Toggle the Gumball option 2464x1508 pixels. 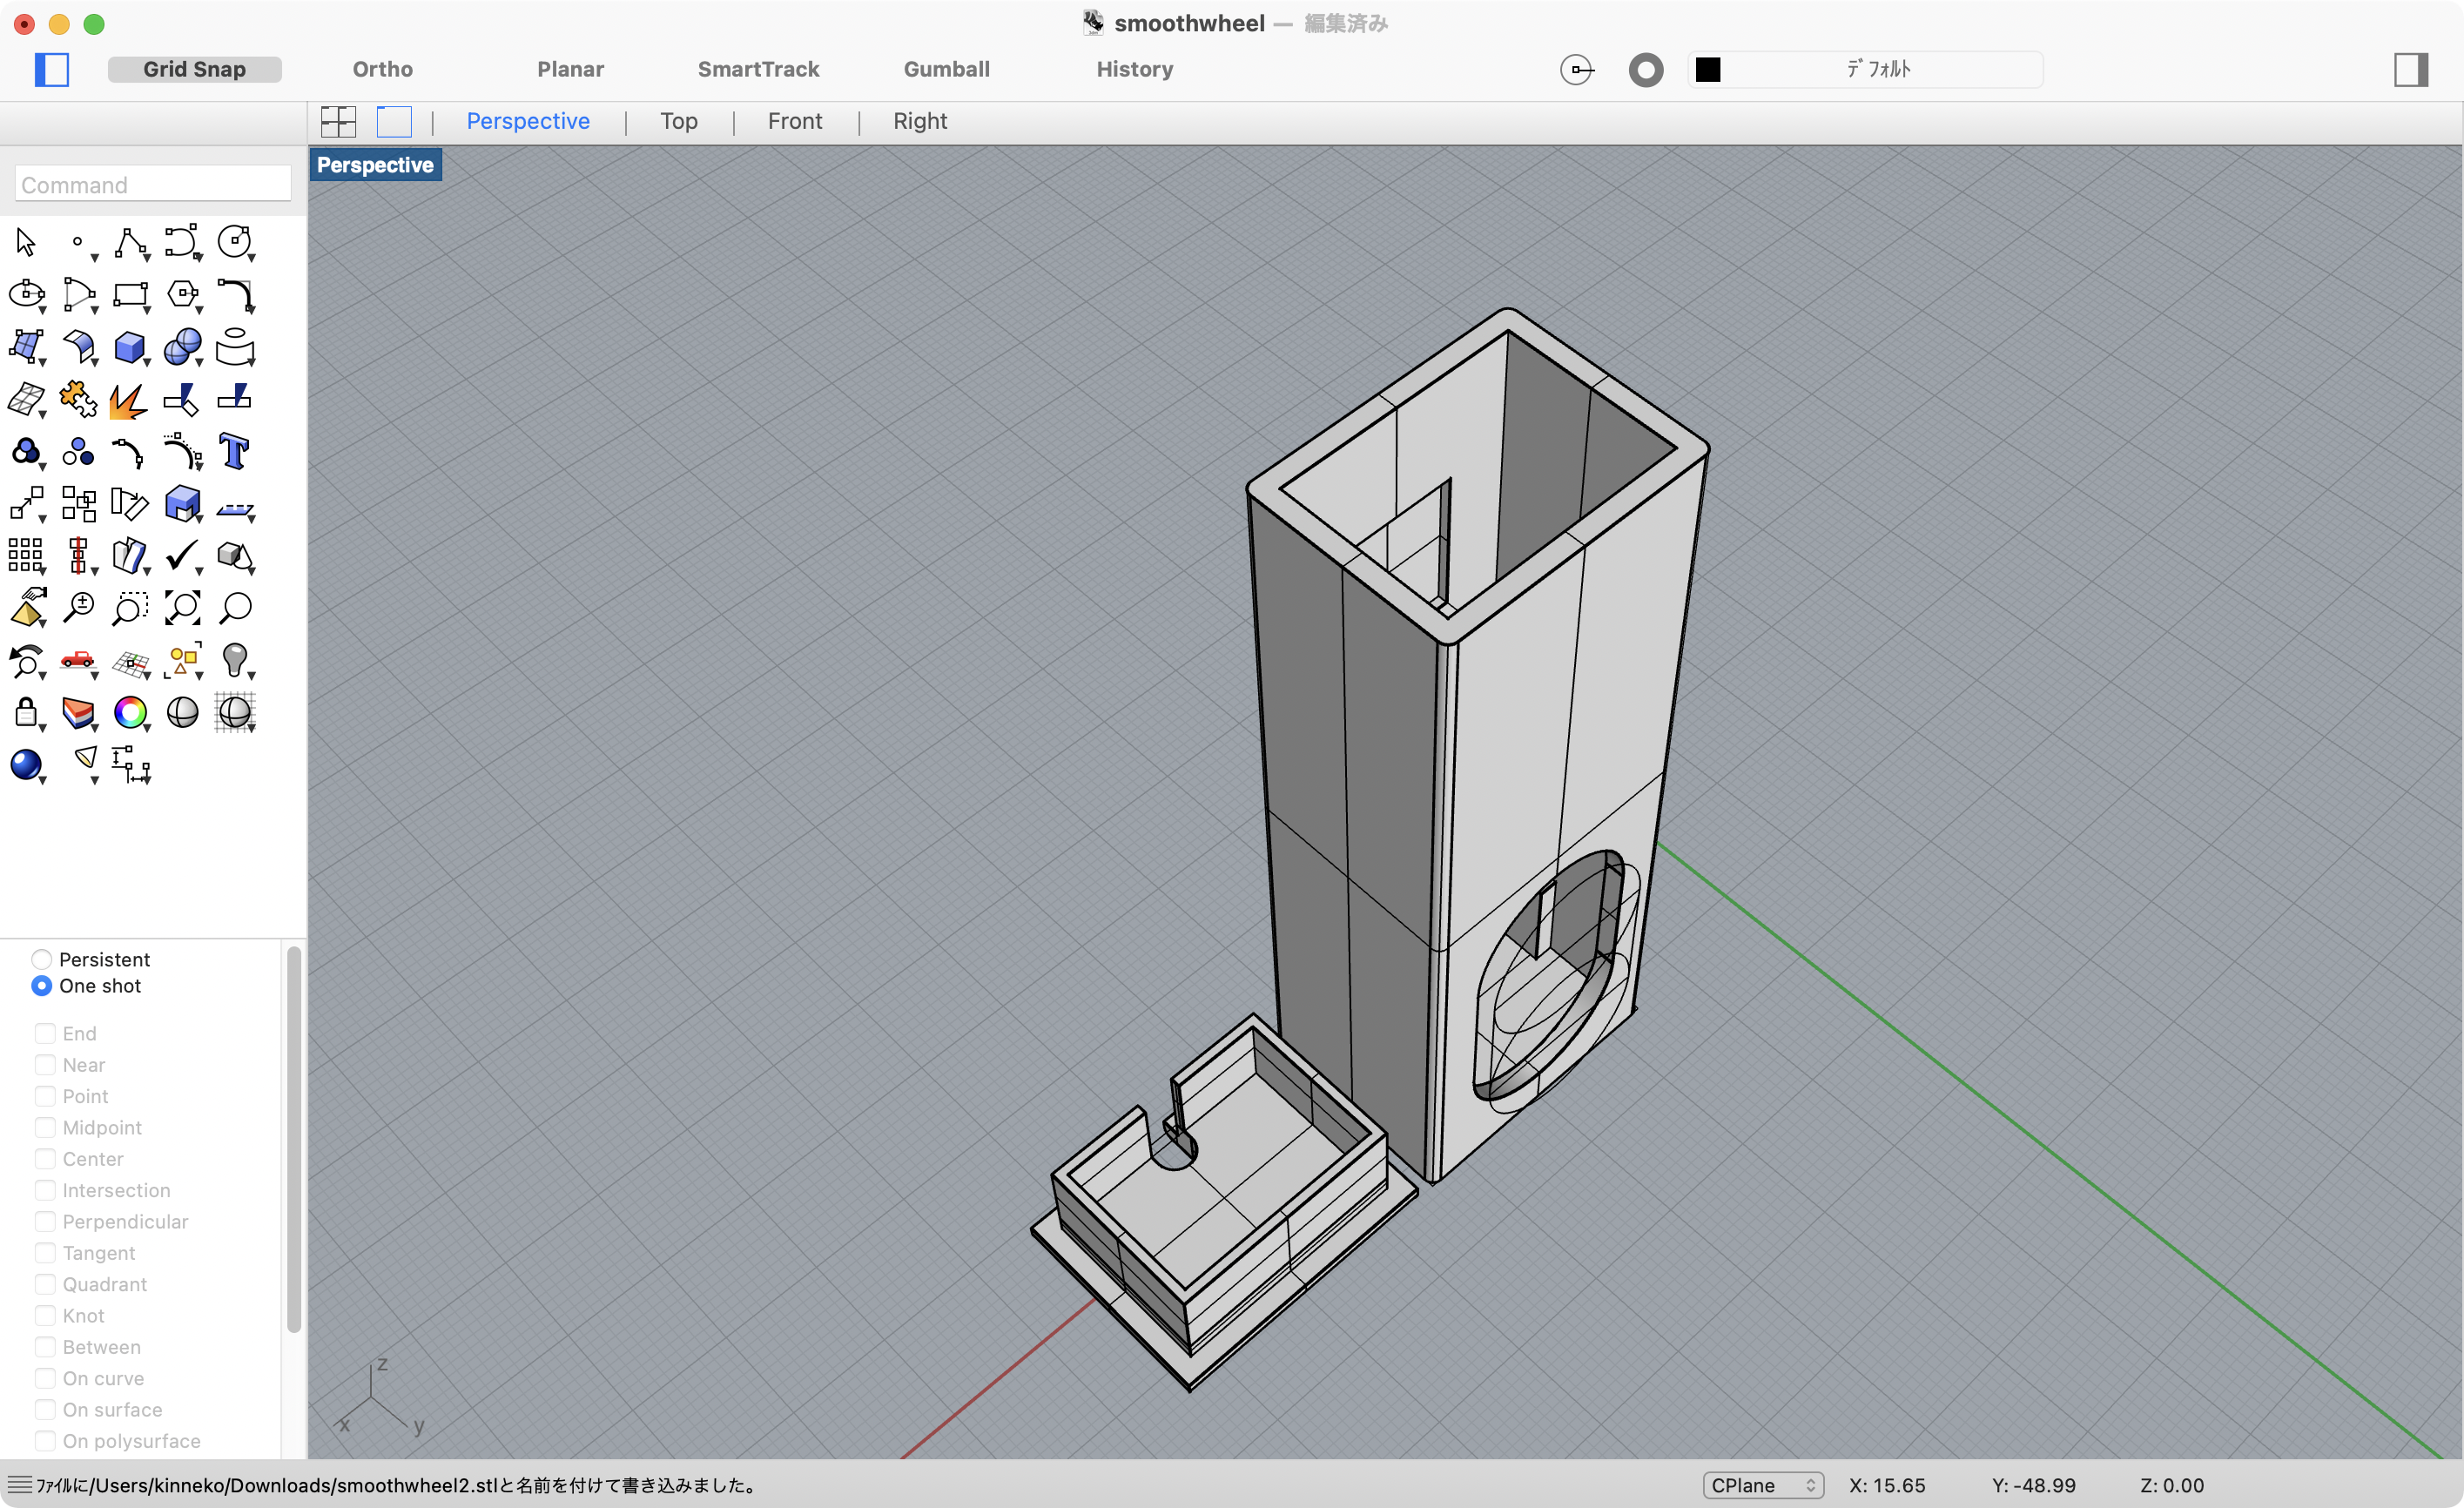[x=946, y=69]
